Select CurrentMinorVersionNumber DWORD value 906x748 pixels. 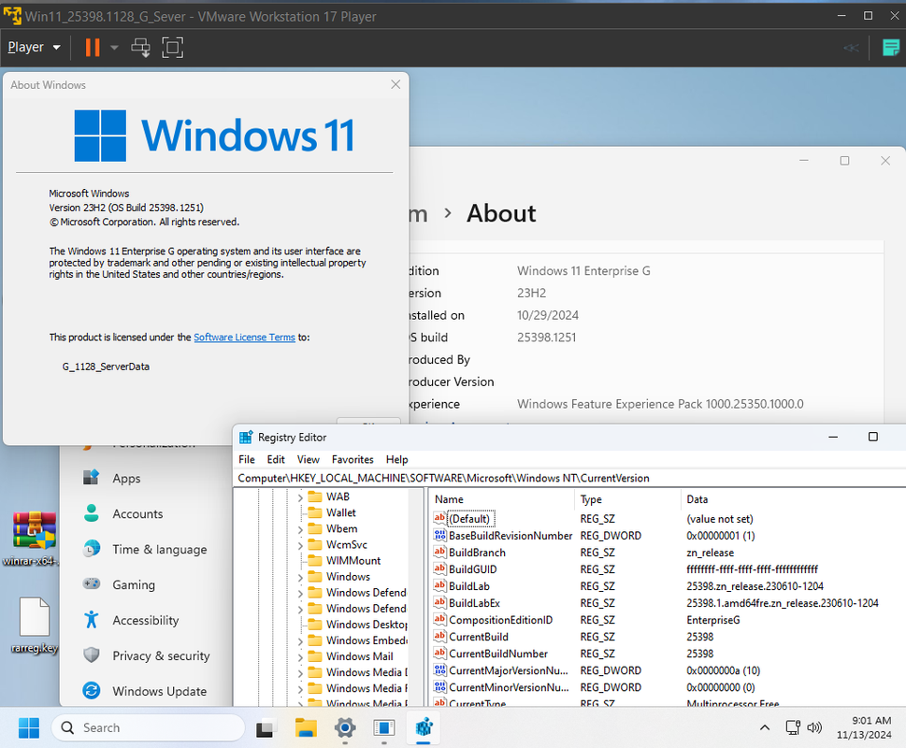509,687
